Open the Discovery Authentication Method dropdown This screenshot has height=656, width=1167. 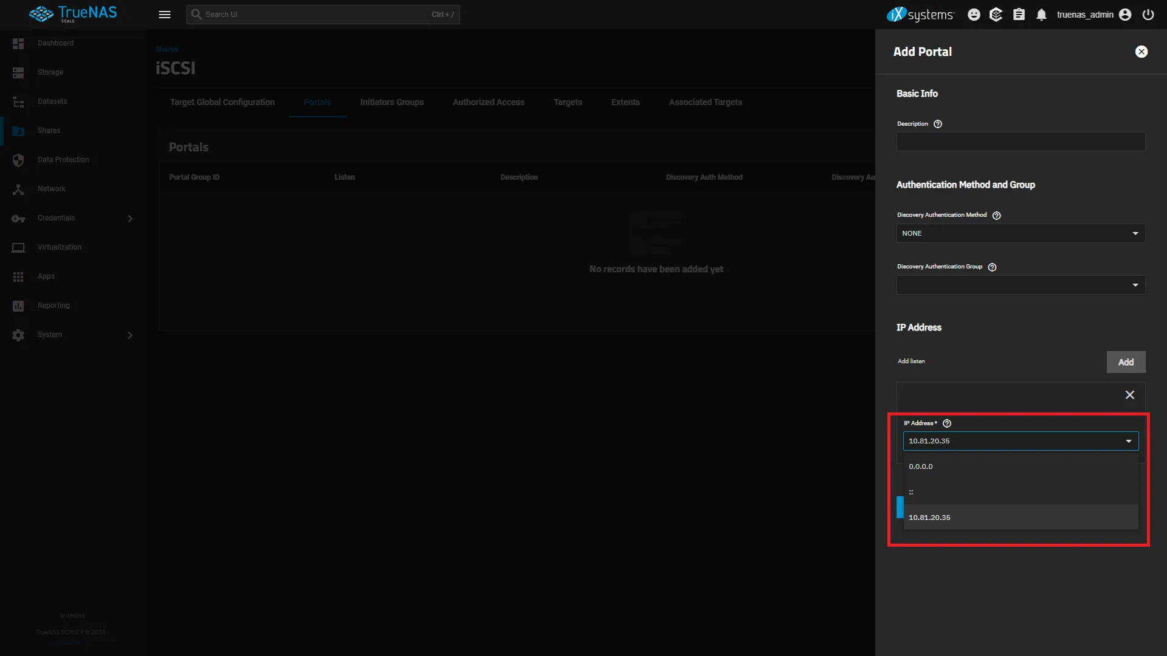pos(1020,233)
